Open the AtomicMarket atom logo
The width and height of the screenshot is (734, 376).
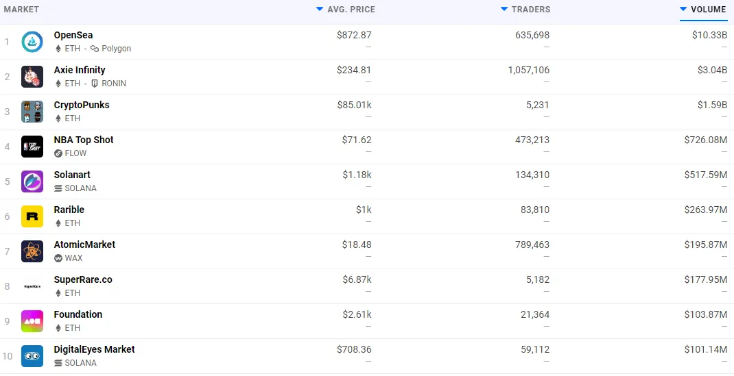tap(32, 251)
